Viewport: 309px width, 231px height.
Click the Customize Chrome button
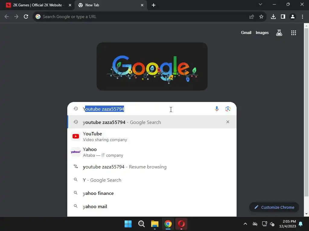(274, 207)
